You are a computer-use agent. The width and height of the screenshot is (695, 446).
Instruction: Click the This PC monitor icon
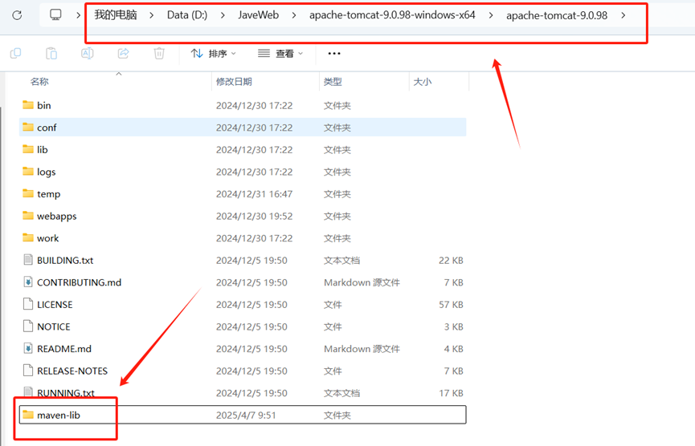tap(55, 15)
